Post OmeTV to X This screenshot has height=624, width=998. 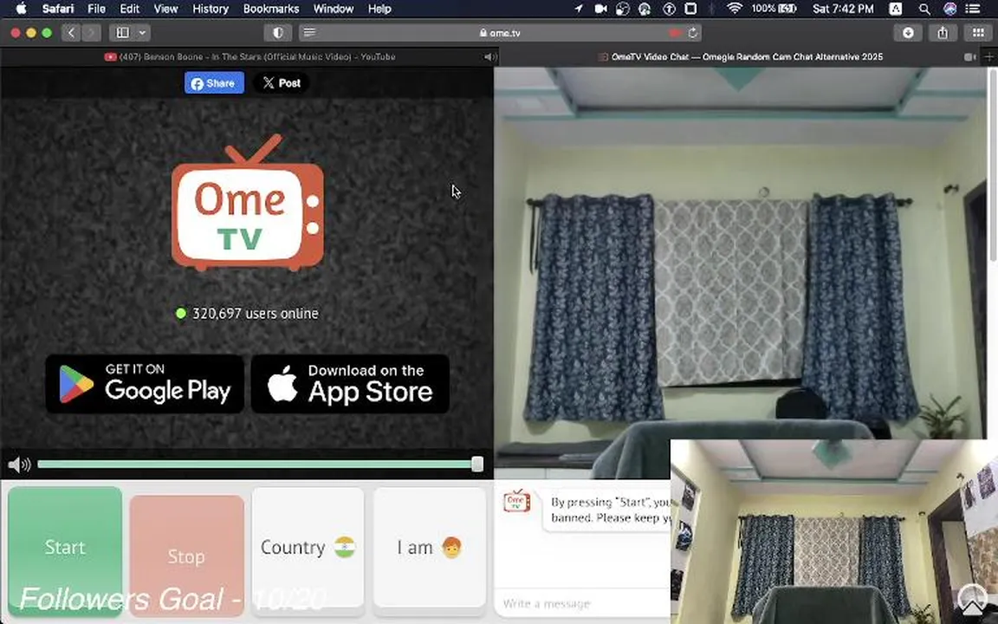click(x=282, y=83)
